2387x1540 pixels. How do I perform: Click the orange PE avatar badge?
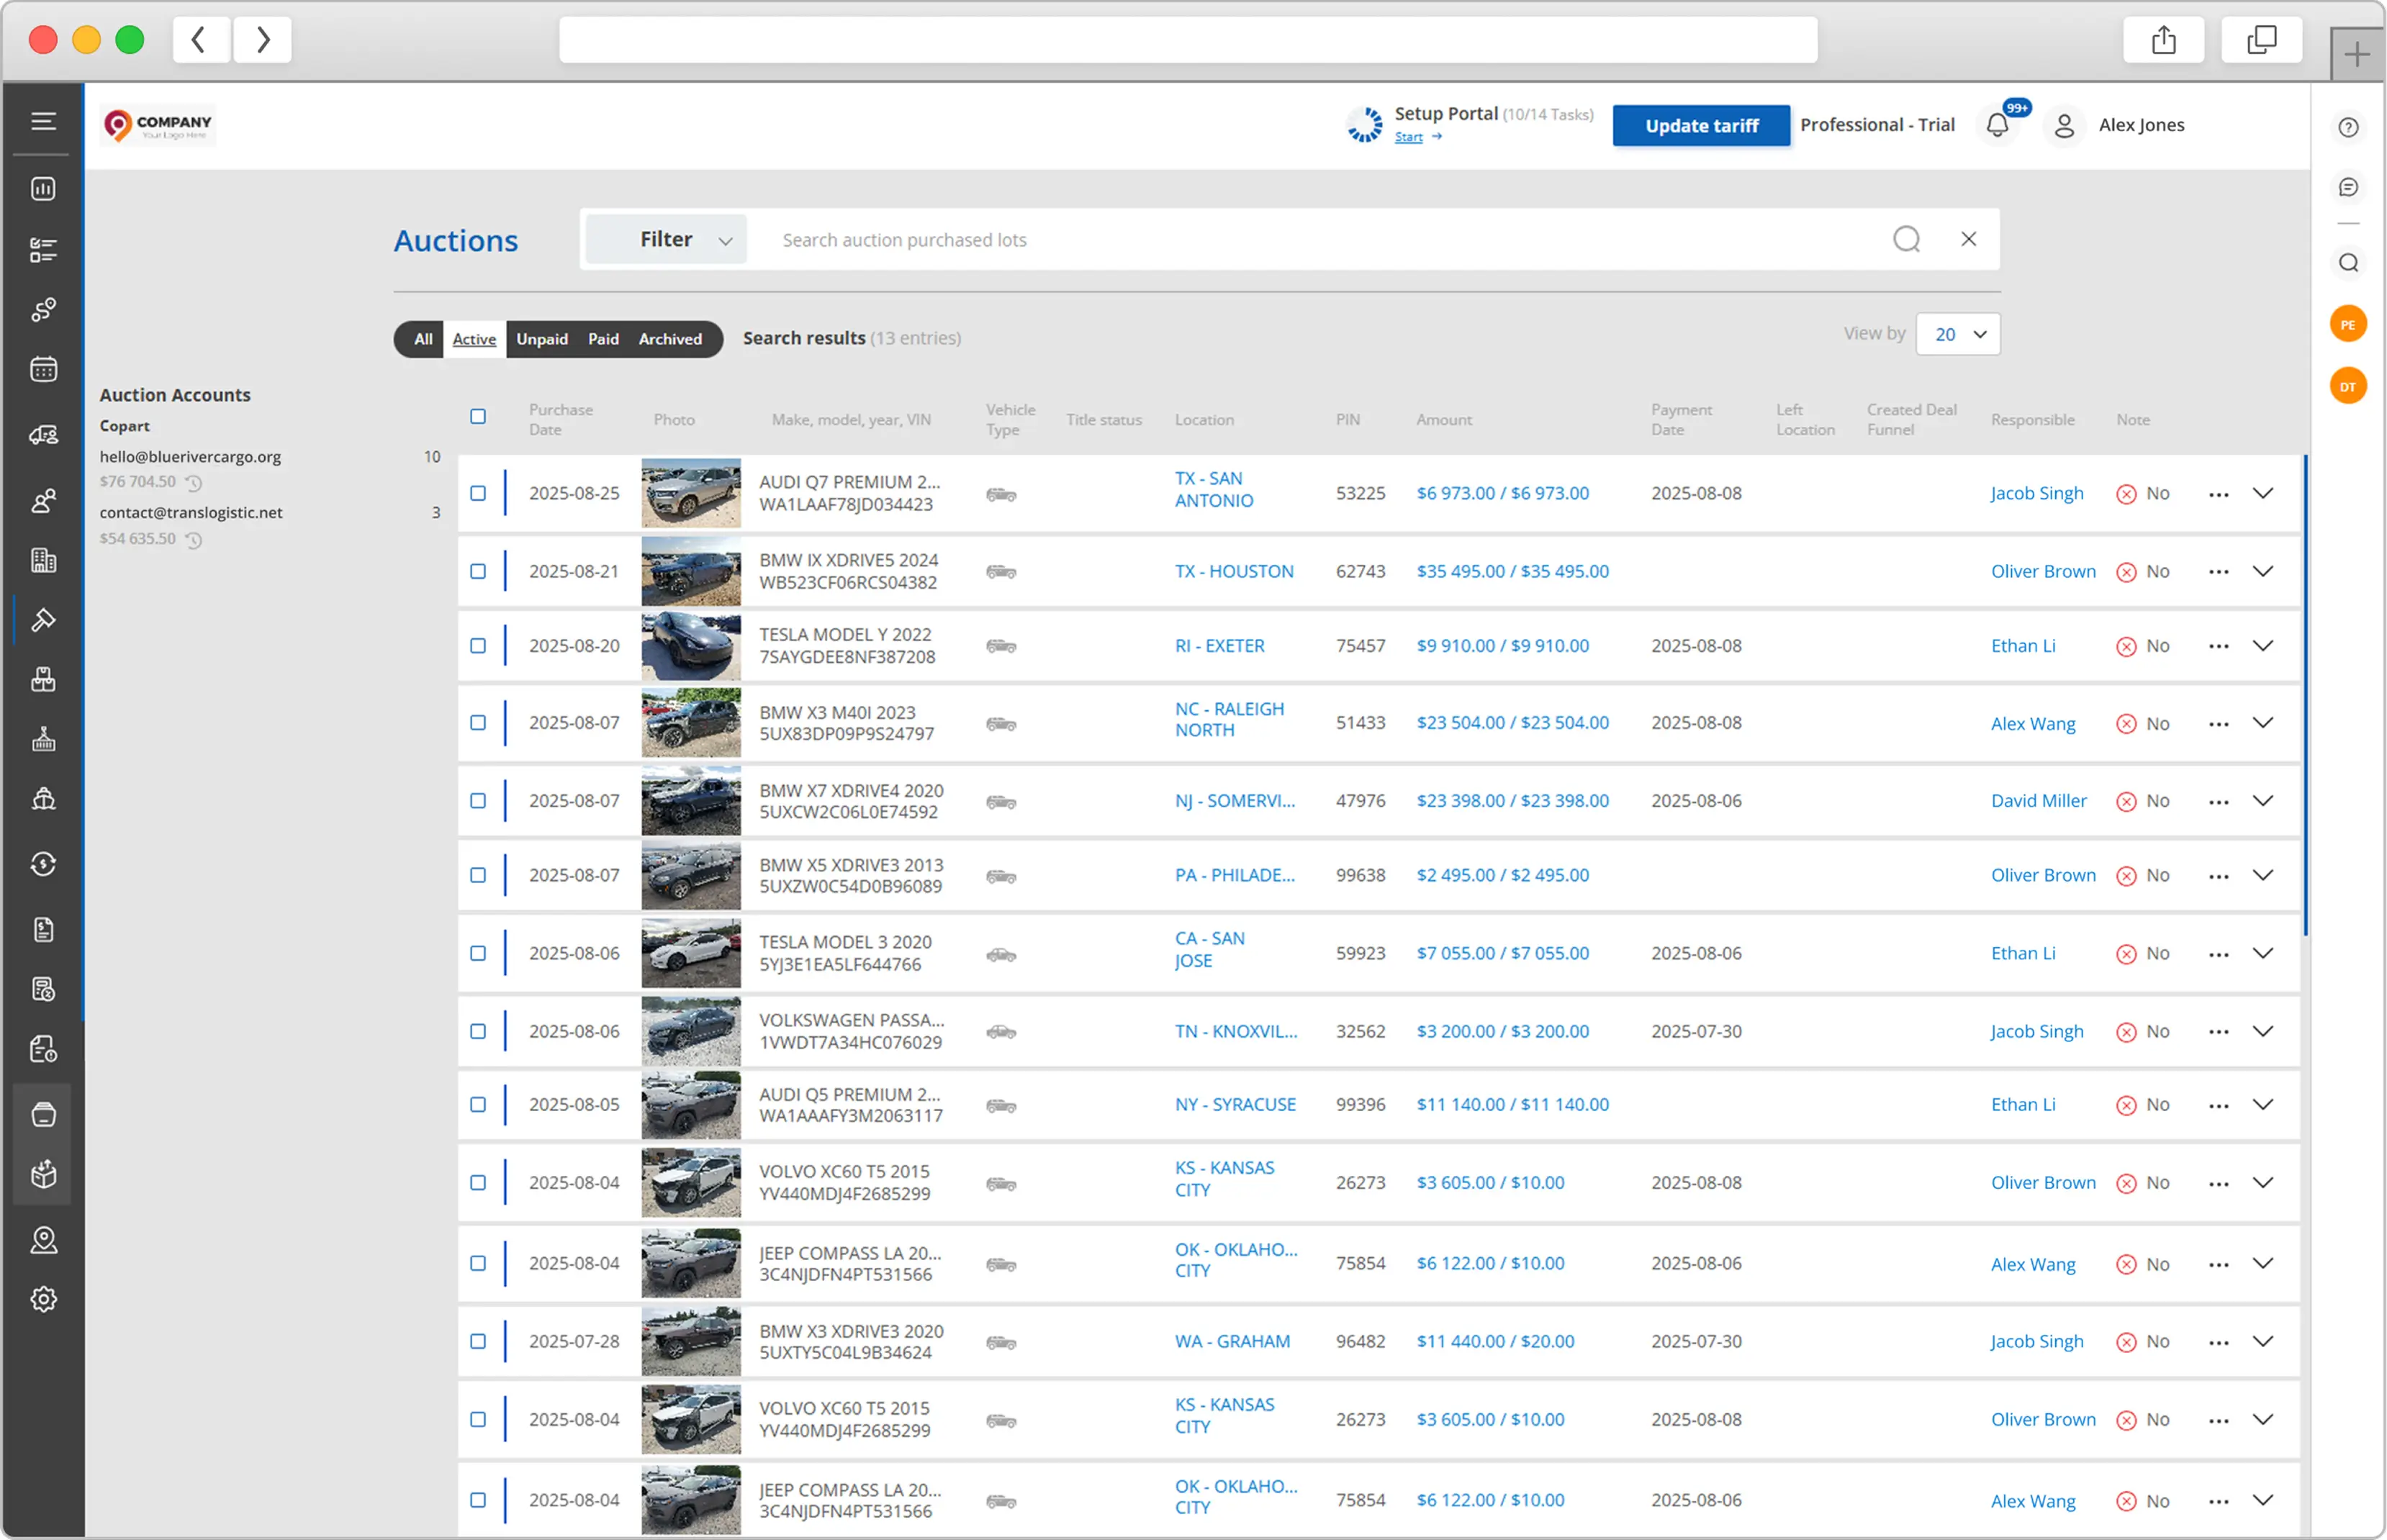2348,324
